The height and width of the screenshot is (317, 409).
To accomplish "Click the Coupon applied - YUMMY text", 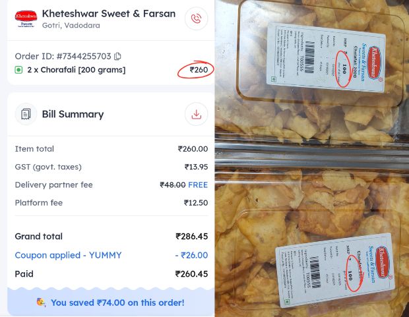I will 68,255.
